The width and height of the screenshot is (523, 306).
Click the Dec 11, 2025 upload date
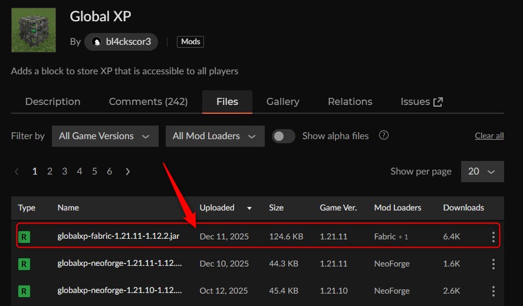coord(224,236)
